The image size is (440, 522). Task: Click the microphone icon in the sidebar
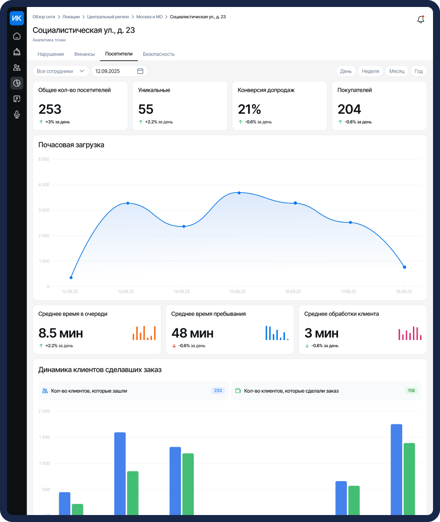tap(17, 114)
